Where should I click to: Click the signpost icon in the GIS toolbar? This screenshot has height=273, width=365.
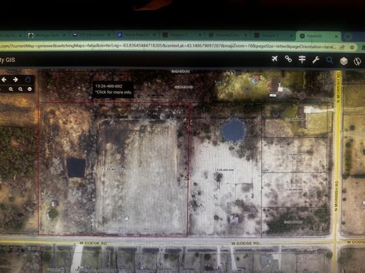(x=302, y=59)
